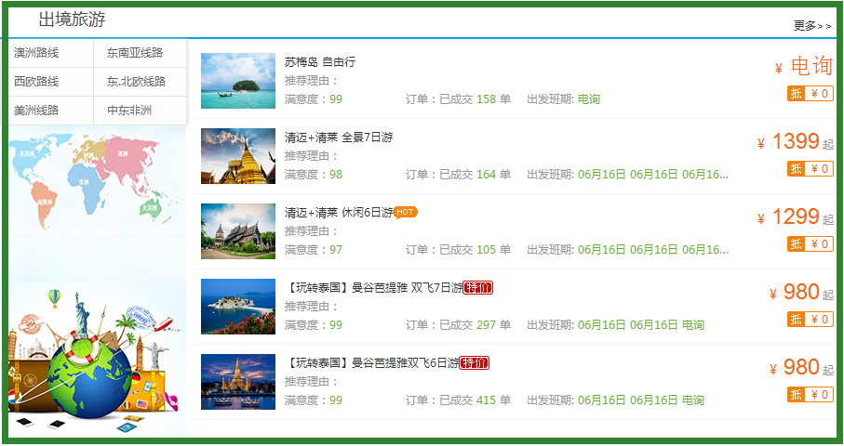Open the 东.北欧线路 category
This screenshot has width=844, height=446.
click(136, 82)
